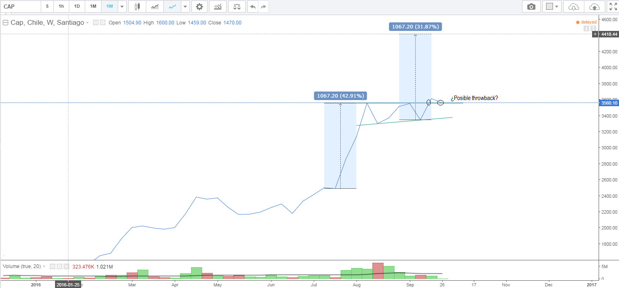Screen dimensions: 619x288
Task: Click the Low value 1459.00
Action: click(197, 23)
